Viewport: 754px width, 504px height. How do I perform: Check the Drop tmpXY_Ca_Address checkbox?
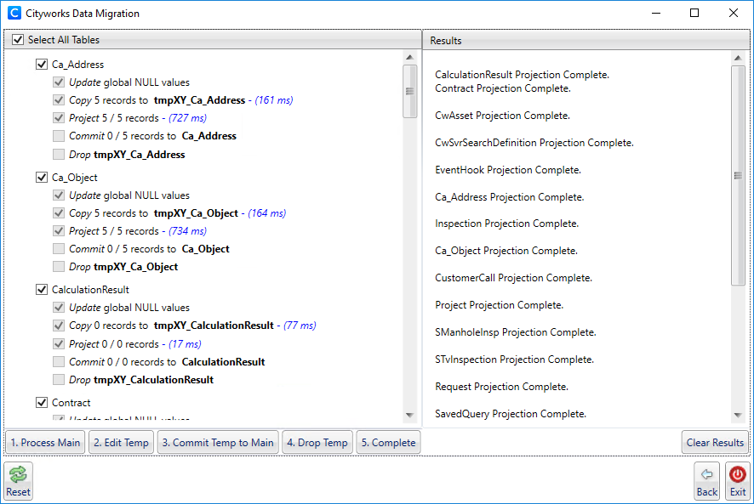click(59, 154)
